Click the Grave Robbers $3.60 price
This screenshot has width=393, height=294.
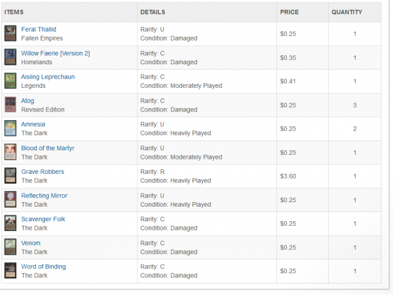288,176
